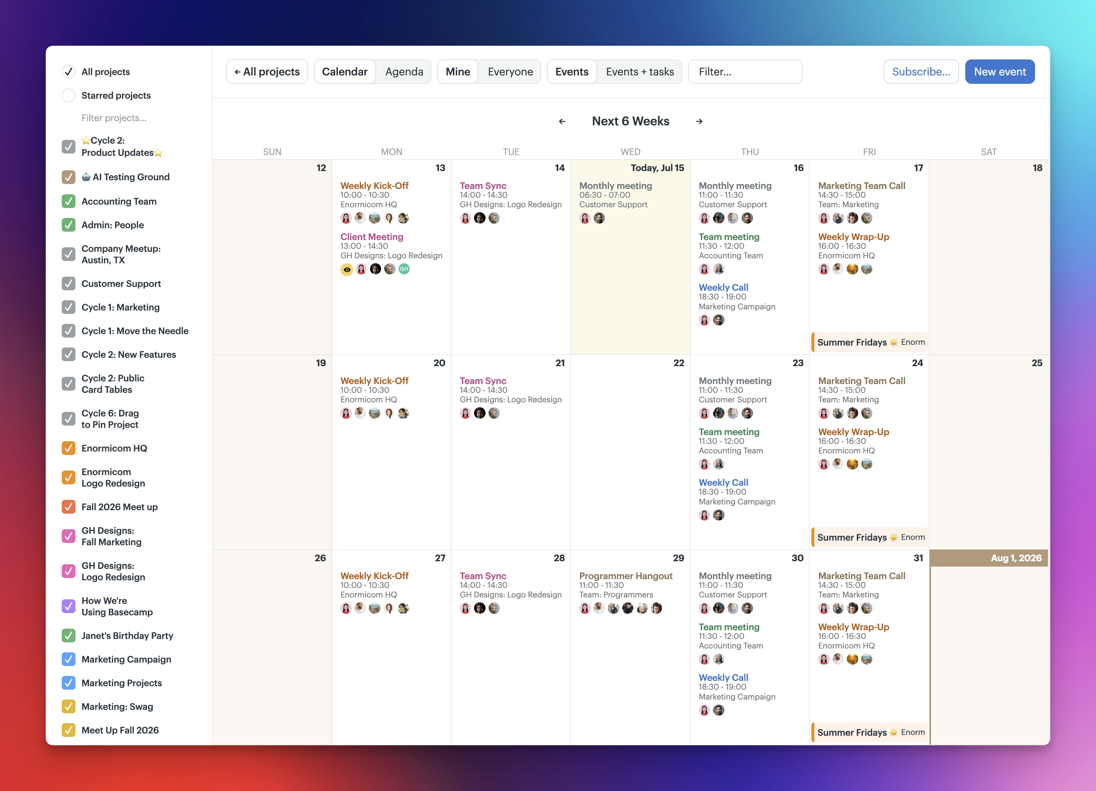Create a New event
This screenshot has height=791, width=1096.
(x=1000, y=72)
